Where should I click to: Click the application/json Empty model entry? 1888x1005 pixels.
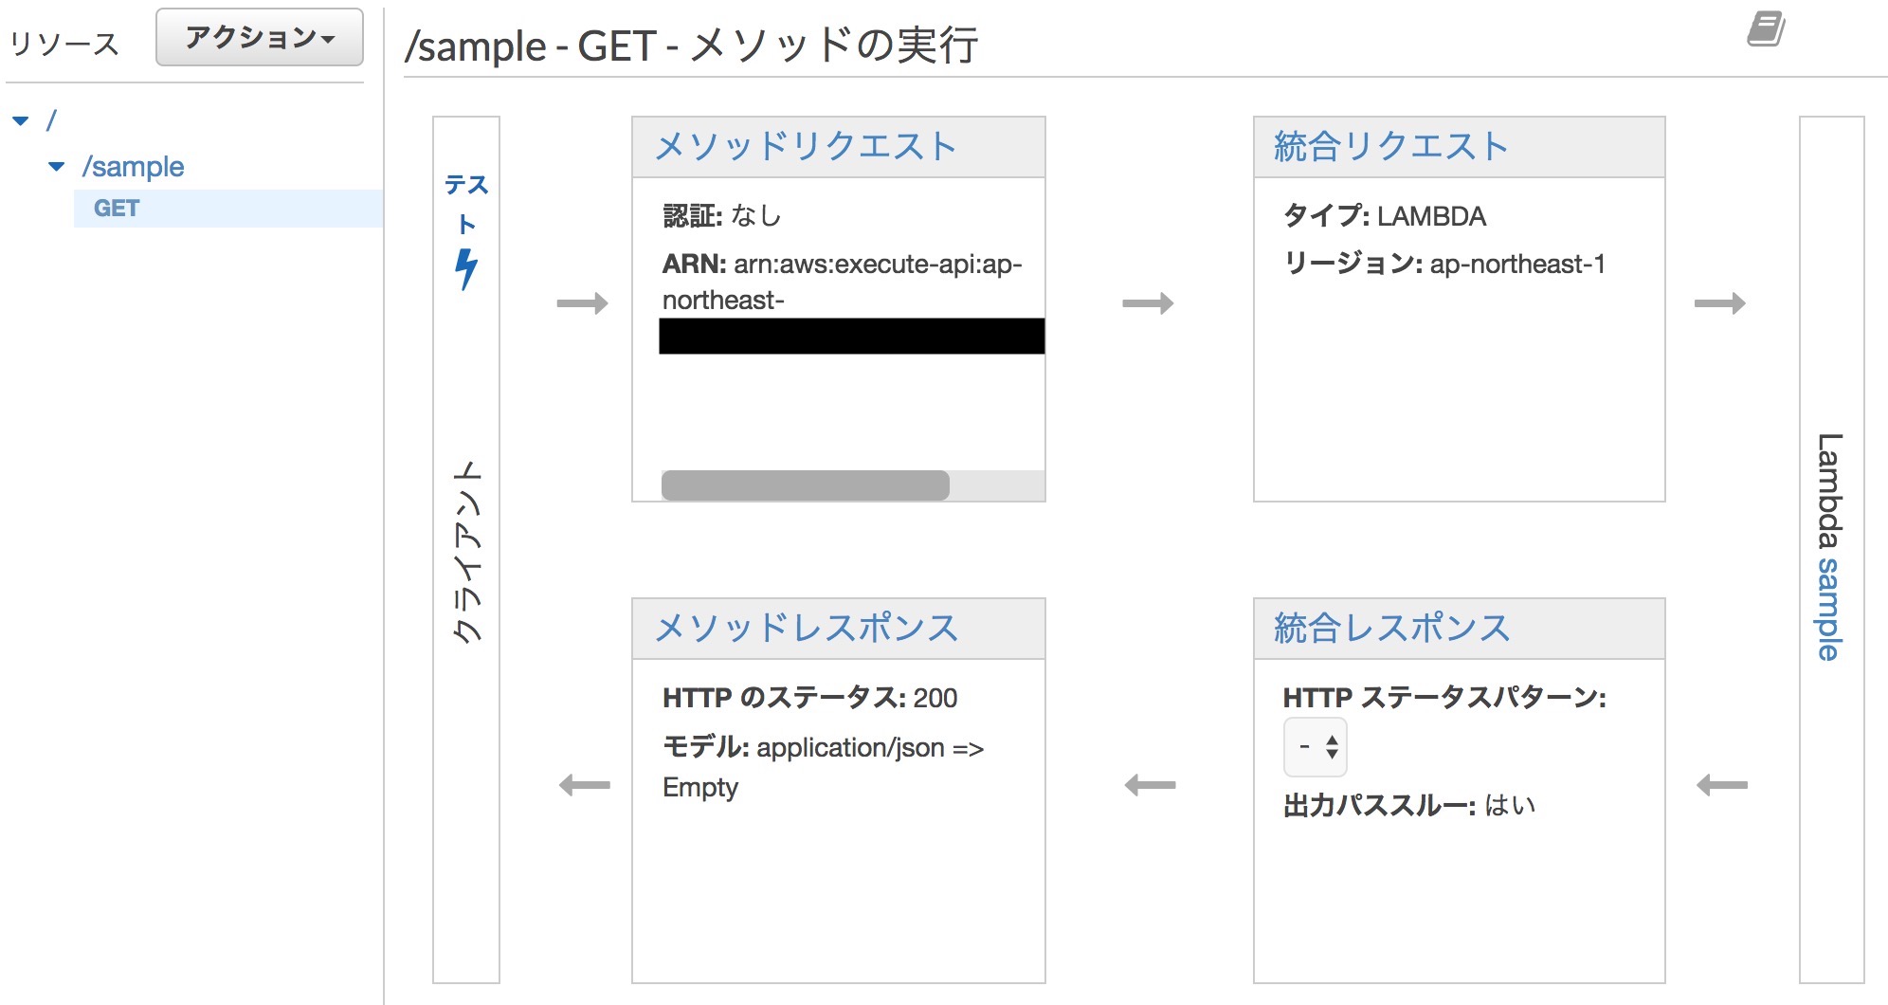[825, 766]
